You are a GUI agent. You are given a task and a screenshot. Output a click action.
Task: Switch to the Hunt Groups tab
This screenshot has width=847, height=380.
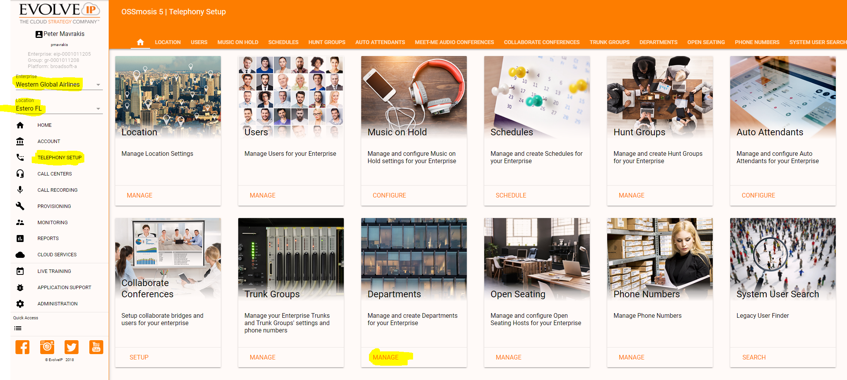point(326,42)
